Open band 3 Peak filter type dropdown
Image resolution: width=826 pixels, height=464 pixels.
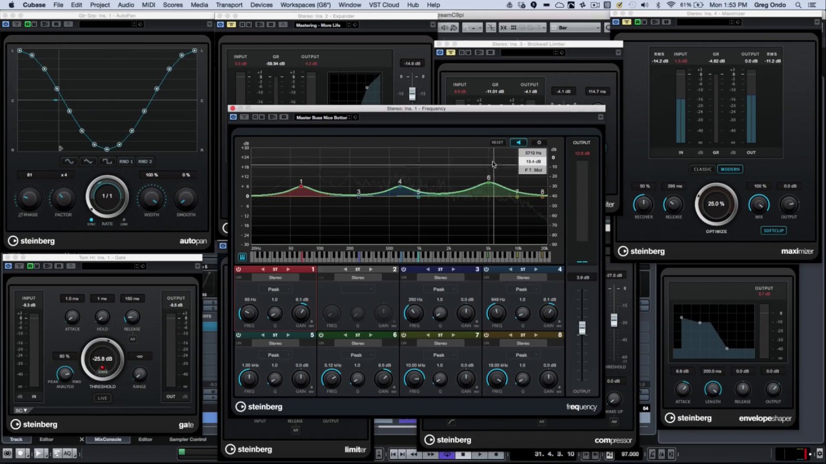pos(440,289)
